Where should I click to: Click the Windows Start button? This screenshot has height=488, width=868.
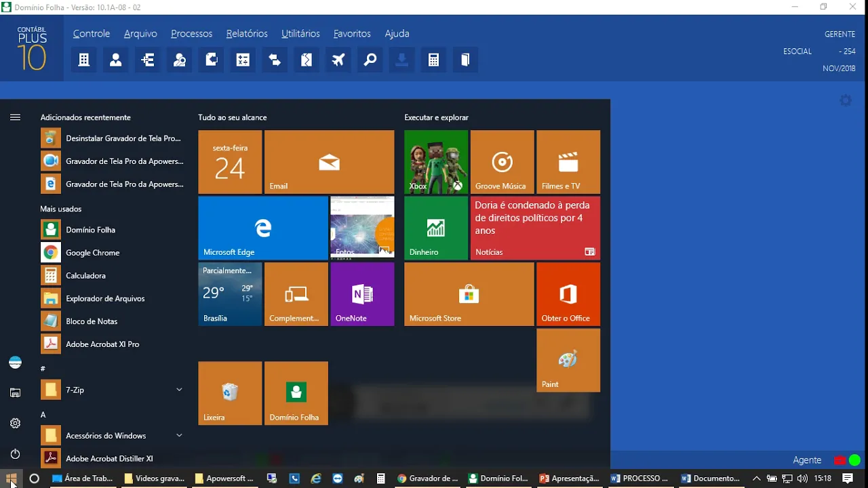click(x=12, y=479)
